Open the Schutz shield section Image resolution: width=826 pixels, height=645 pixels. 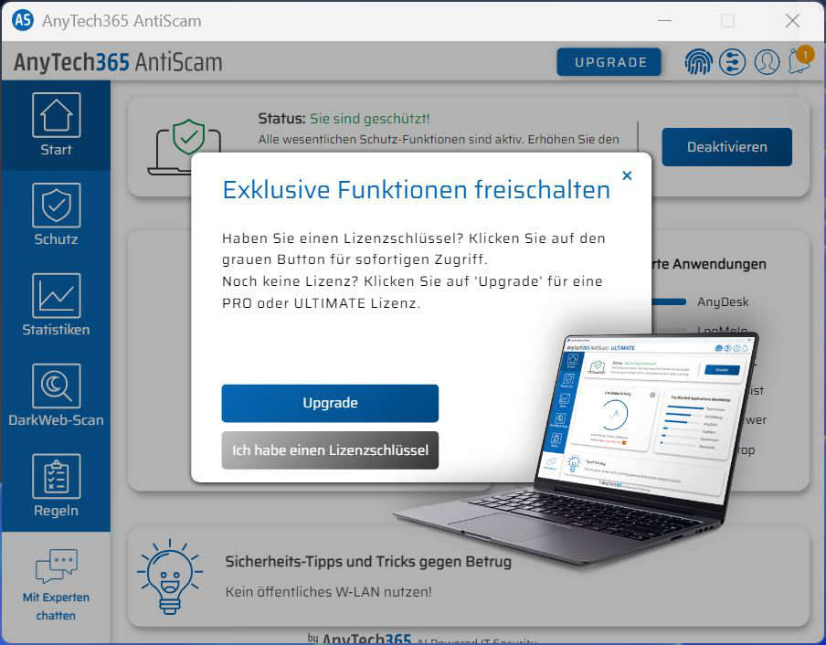pos(56,215)
